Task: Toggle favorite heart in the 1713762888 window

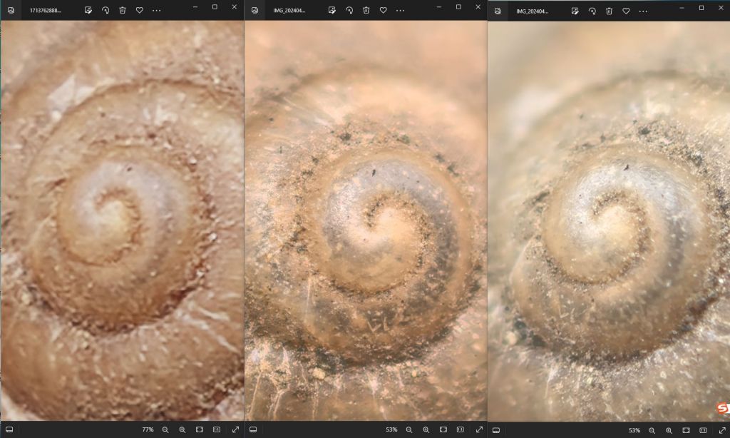Action: click(x=140, y=10)
